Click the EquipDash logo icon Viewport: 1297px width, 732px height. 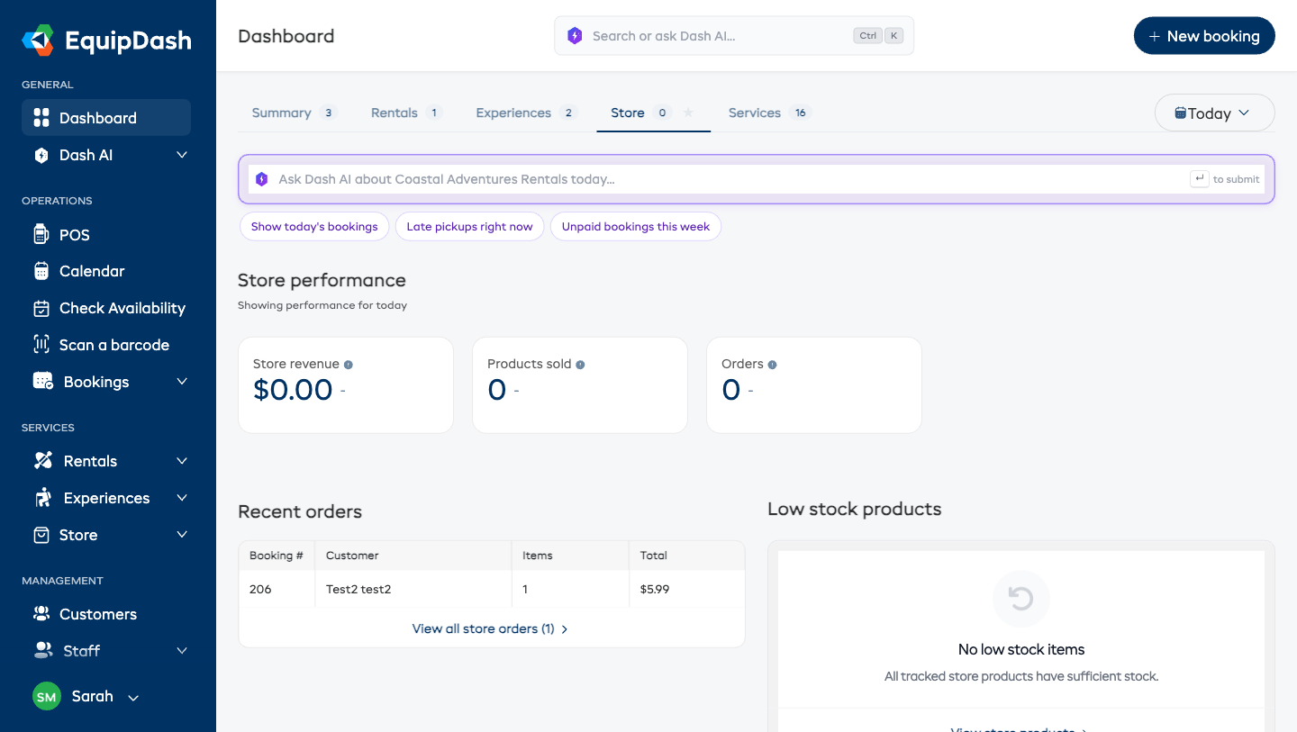click(39, 41)
